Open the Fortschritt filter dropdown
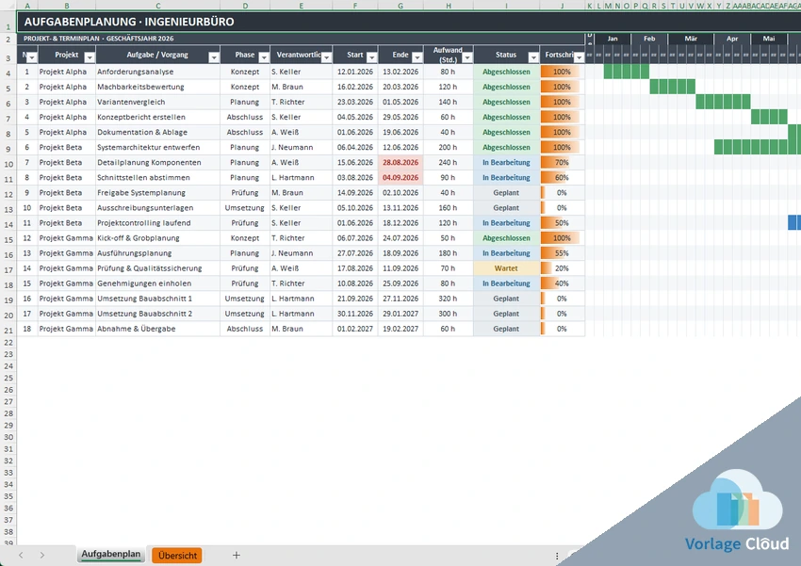 579,57
